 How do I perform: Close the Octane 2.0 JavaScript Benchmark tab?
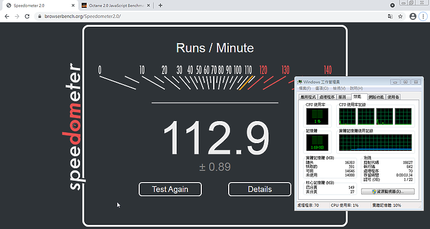coord(148,5)
